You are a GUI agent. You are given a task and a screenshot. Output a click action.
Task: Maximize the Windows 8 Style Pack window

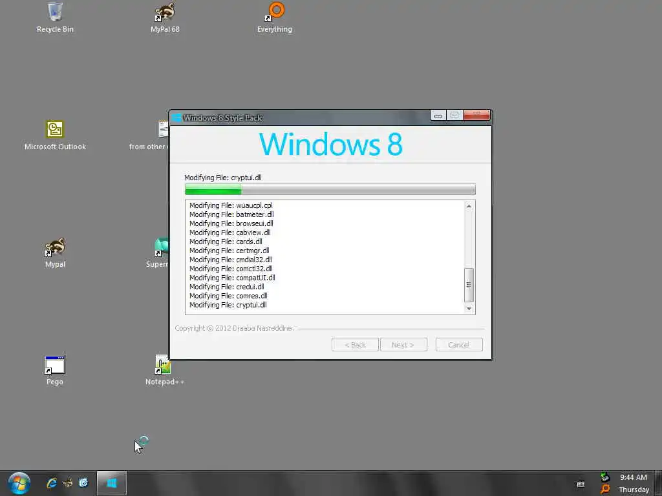(x=454, y=115)
